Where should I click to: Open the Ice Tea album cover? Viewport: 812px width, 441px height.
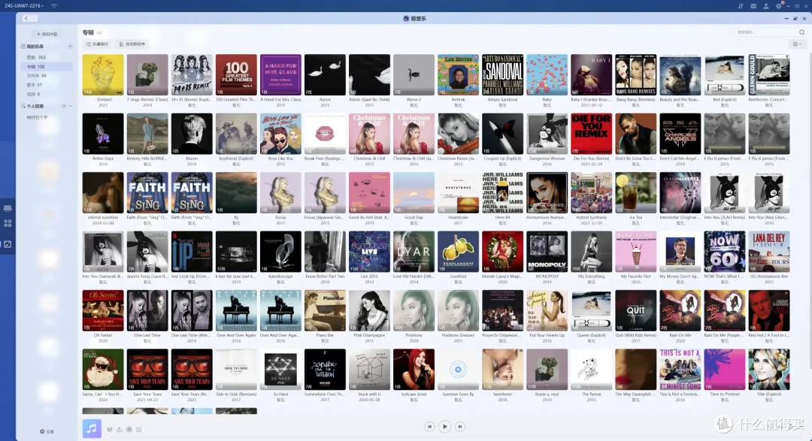click(635, 192)
